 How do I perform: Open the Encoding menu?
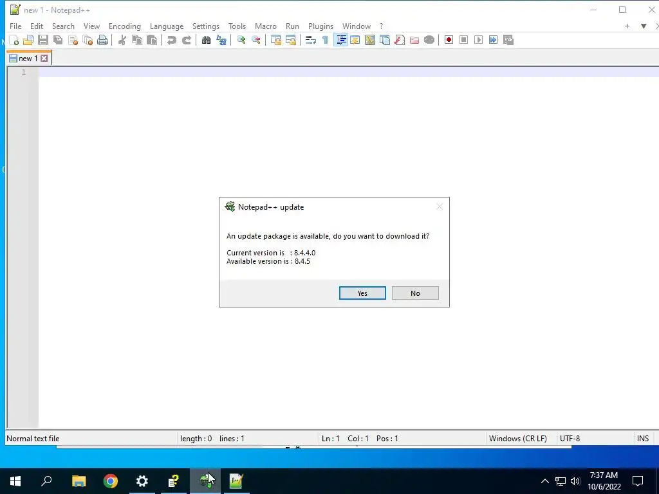[124, 26]
